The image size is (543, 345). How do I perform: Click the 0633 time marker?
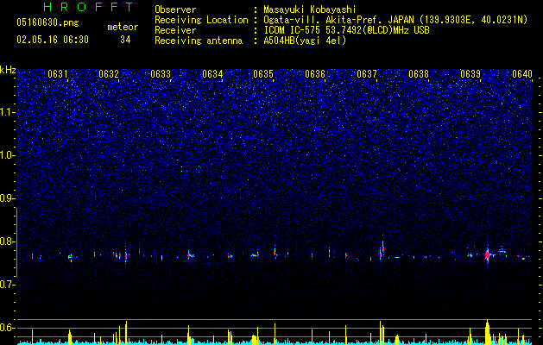[161, 74]
